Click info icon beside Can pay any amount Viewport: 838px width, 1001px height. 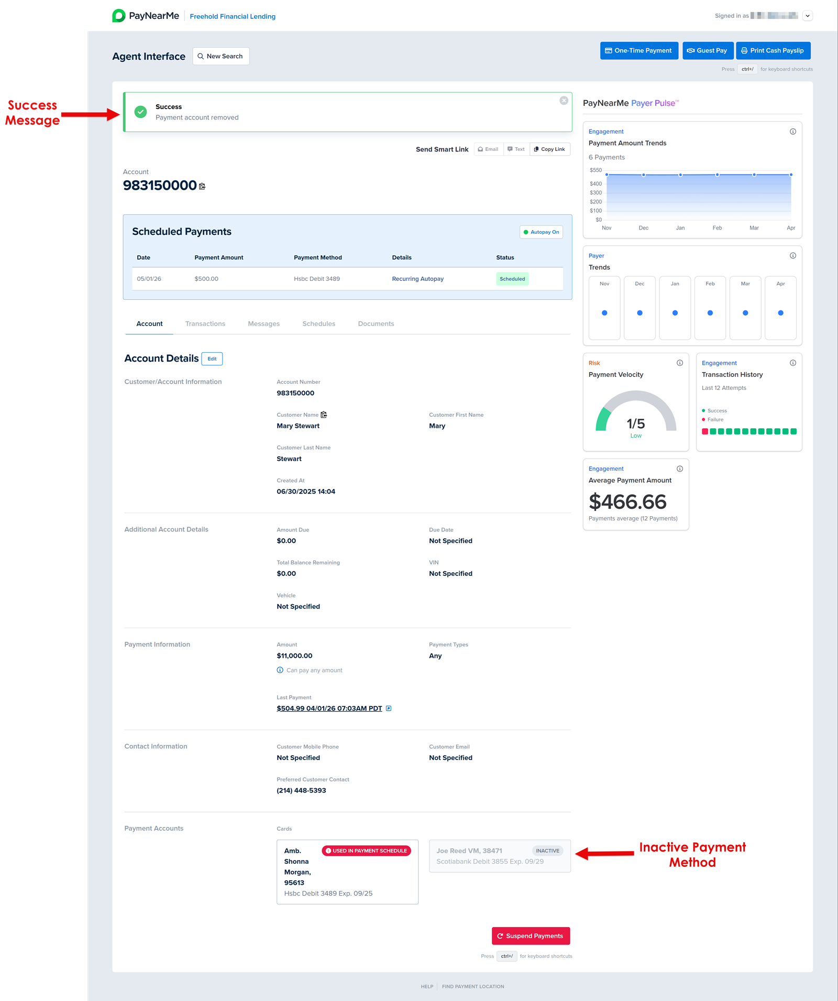(x=280, y=670)
